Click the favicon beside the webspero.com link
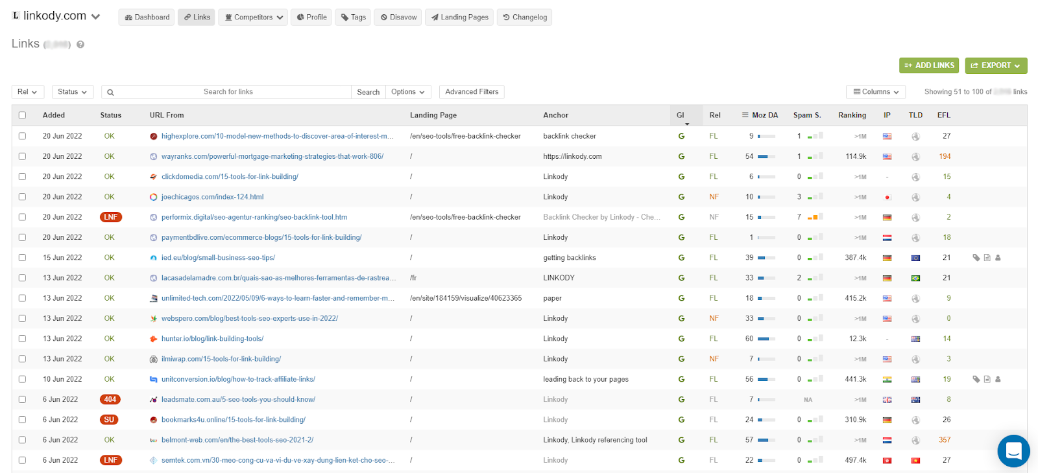This screenshot has height=473, width=1038. click(154, 319)
